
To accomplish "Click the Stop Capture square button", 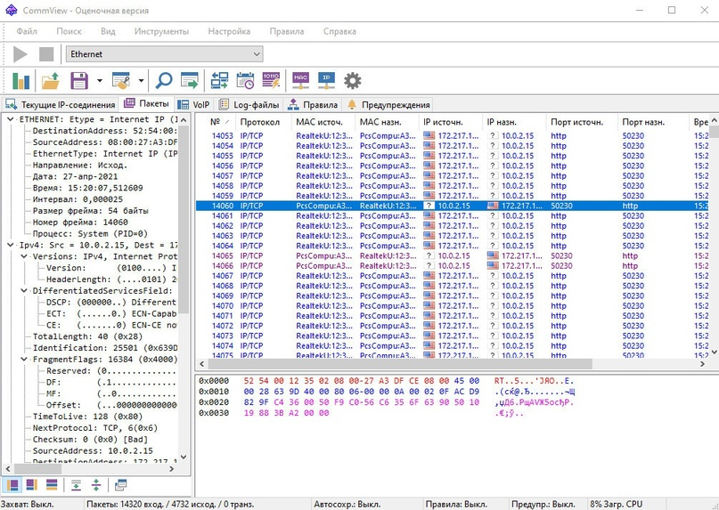I will point(46,54).
